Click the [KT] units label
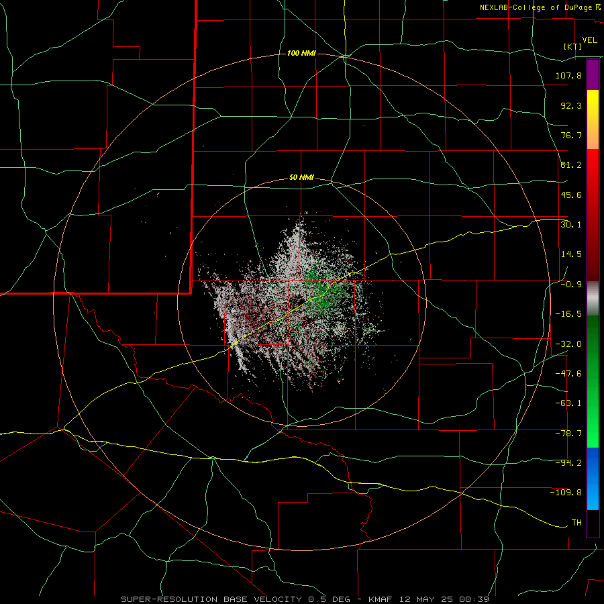The width and height of the screenshot is (604, 604). 573,46
